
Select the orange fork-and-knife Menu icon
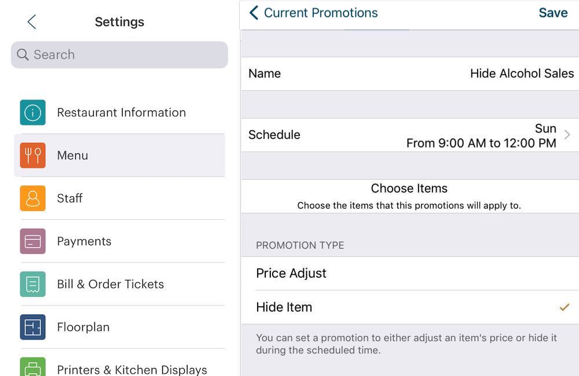click(x=32, y=155)
